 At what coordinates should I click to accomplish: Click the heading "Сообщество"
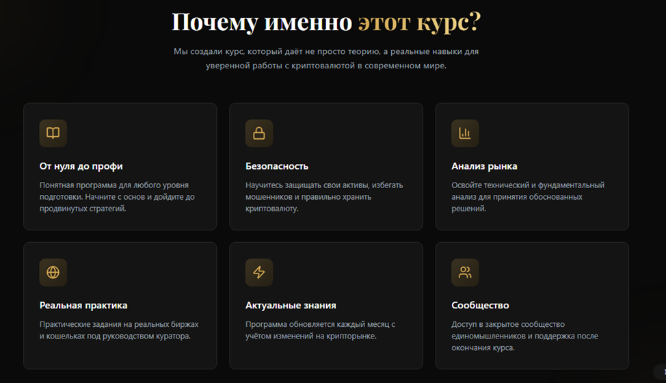(480, 305)
